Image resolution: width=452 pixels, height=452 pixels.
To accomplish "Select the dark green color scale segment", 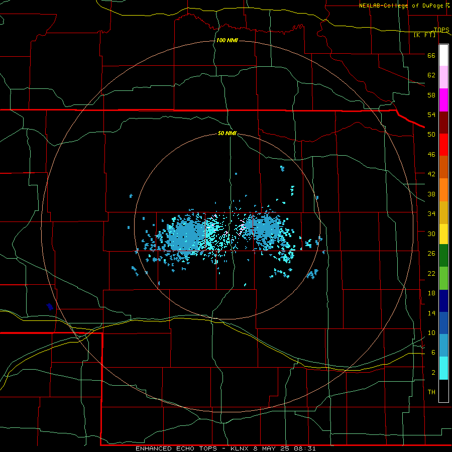I will [x=443, y=256].
